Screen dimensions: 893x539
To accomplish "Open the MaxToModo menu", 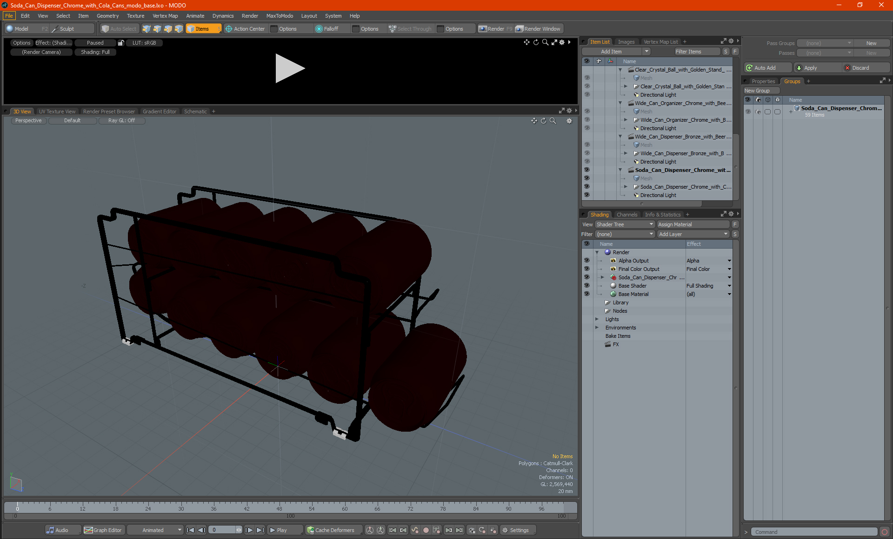I will 280,16.
